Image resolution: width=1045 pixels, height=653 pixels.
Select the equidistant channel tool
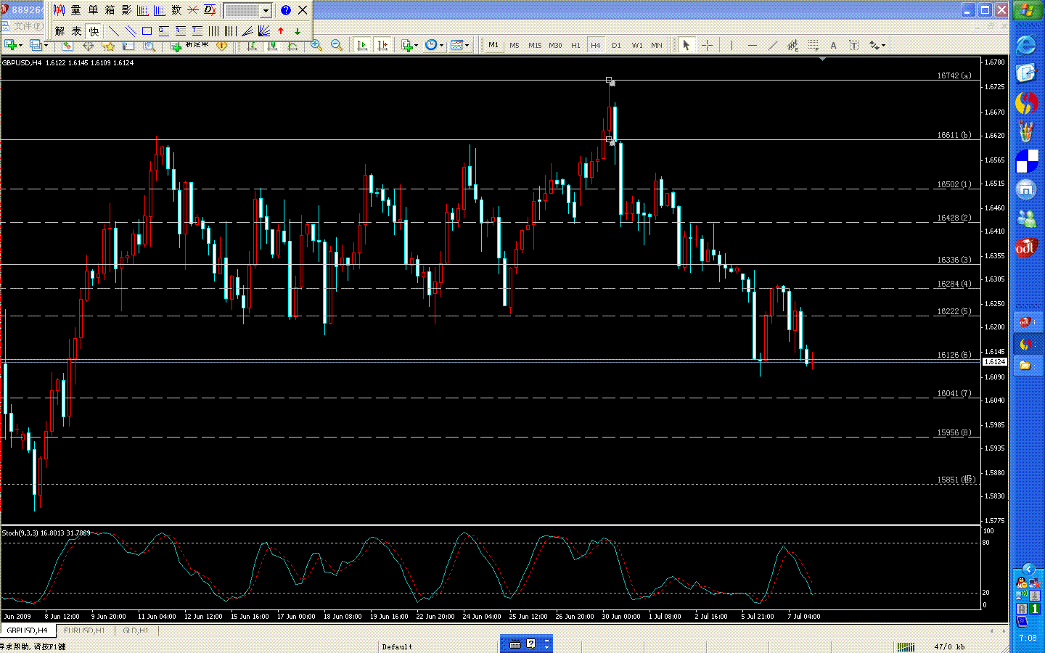pos(792,45)
